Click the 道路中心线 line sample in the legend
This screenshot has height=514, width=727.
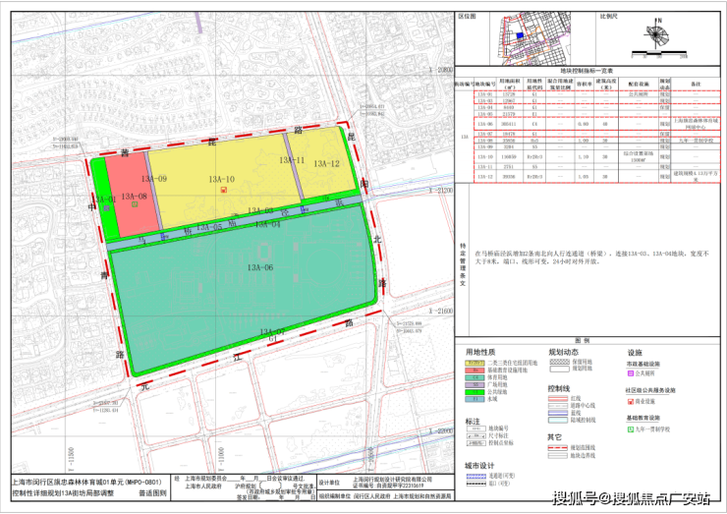click(558, 406)
